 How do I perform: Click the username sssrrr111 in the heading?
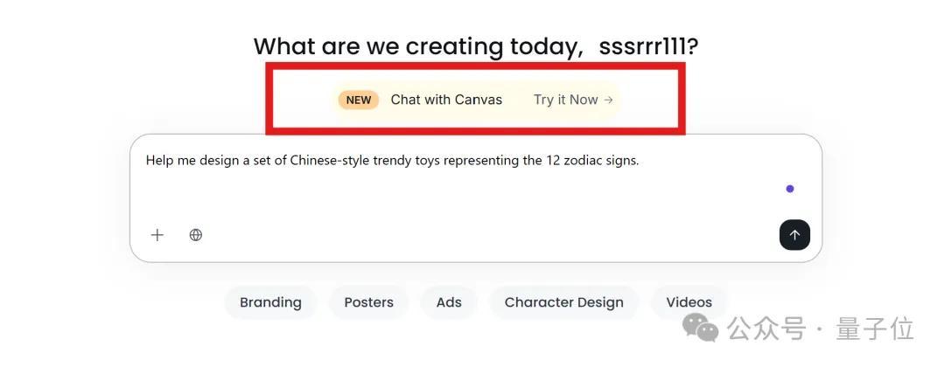642,46
